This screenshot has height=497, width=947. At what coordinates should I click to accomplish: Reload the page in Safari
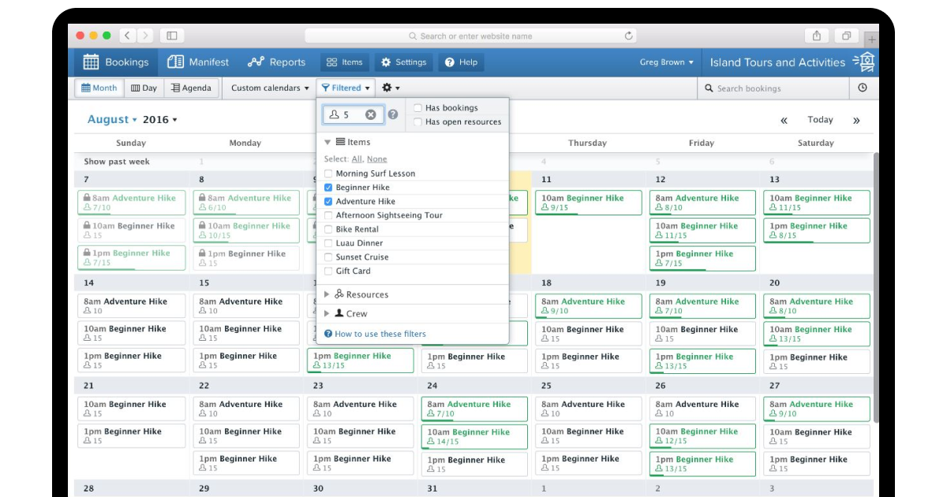click(x=628, y=35)
